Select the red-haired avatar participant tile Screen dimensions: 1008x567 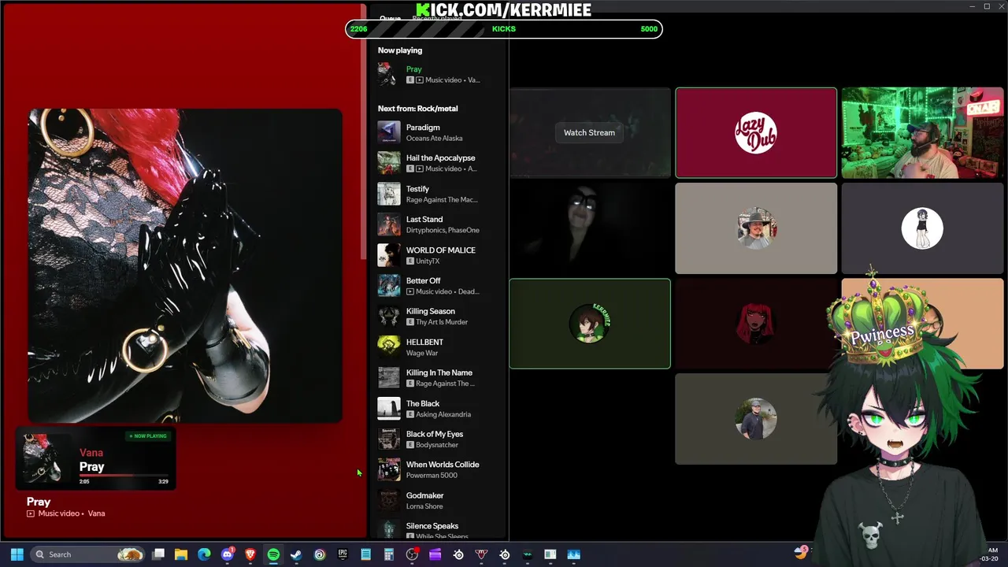(756, 324)
